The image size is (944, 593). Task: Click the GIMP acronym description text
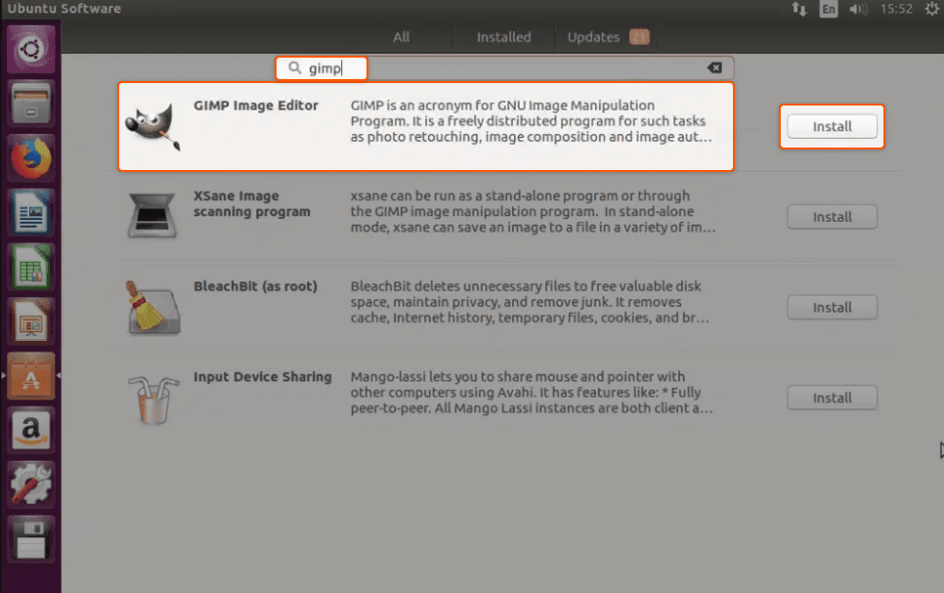531,121
